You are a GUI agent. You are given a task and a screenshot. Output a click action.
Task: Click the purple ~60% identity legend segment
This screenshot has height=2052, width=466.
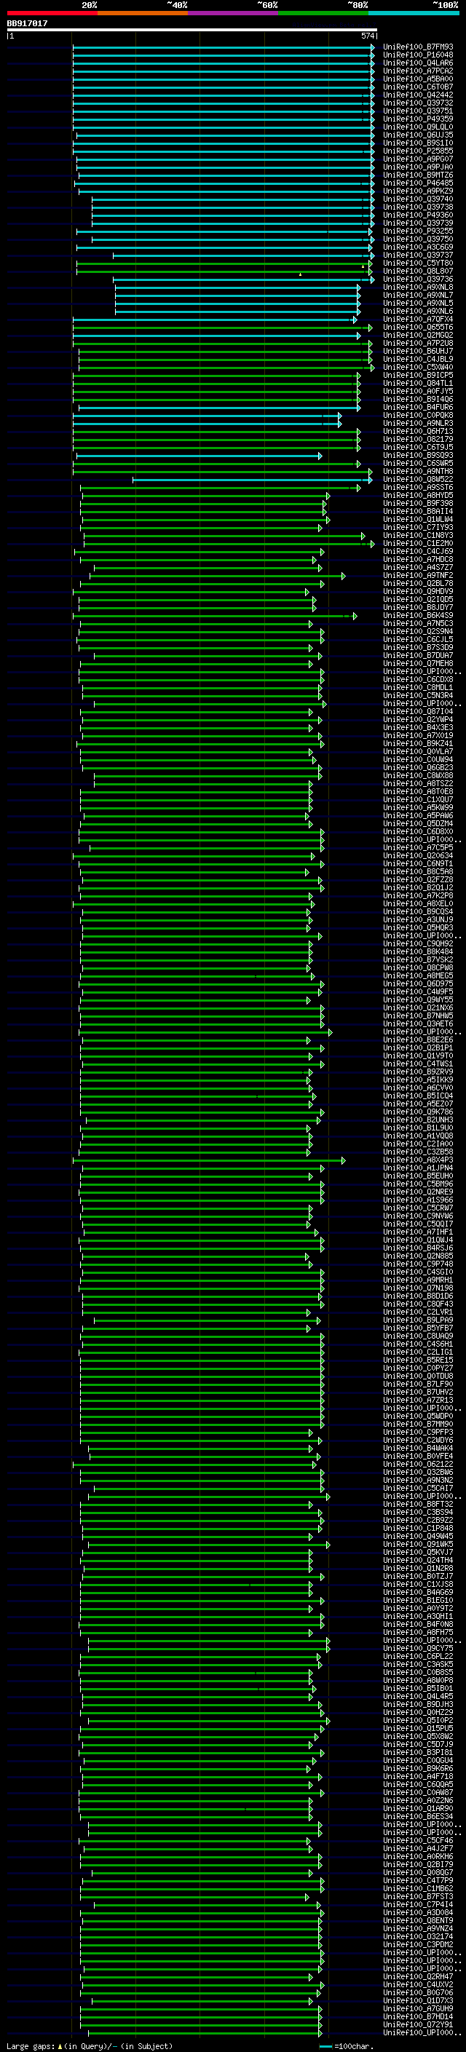[234, 13]
